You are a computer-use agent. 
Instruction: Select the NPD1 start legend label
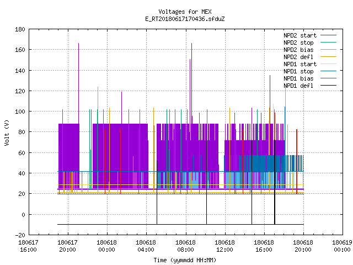coord(300,64)
